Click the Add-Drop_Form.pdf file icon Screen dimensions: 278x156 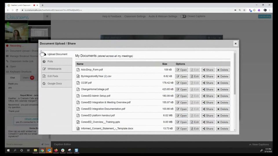click(78, 70)
